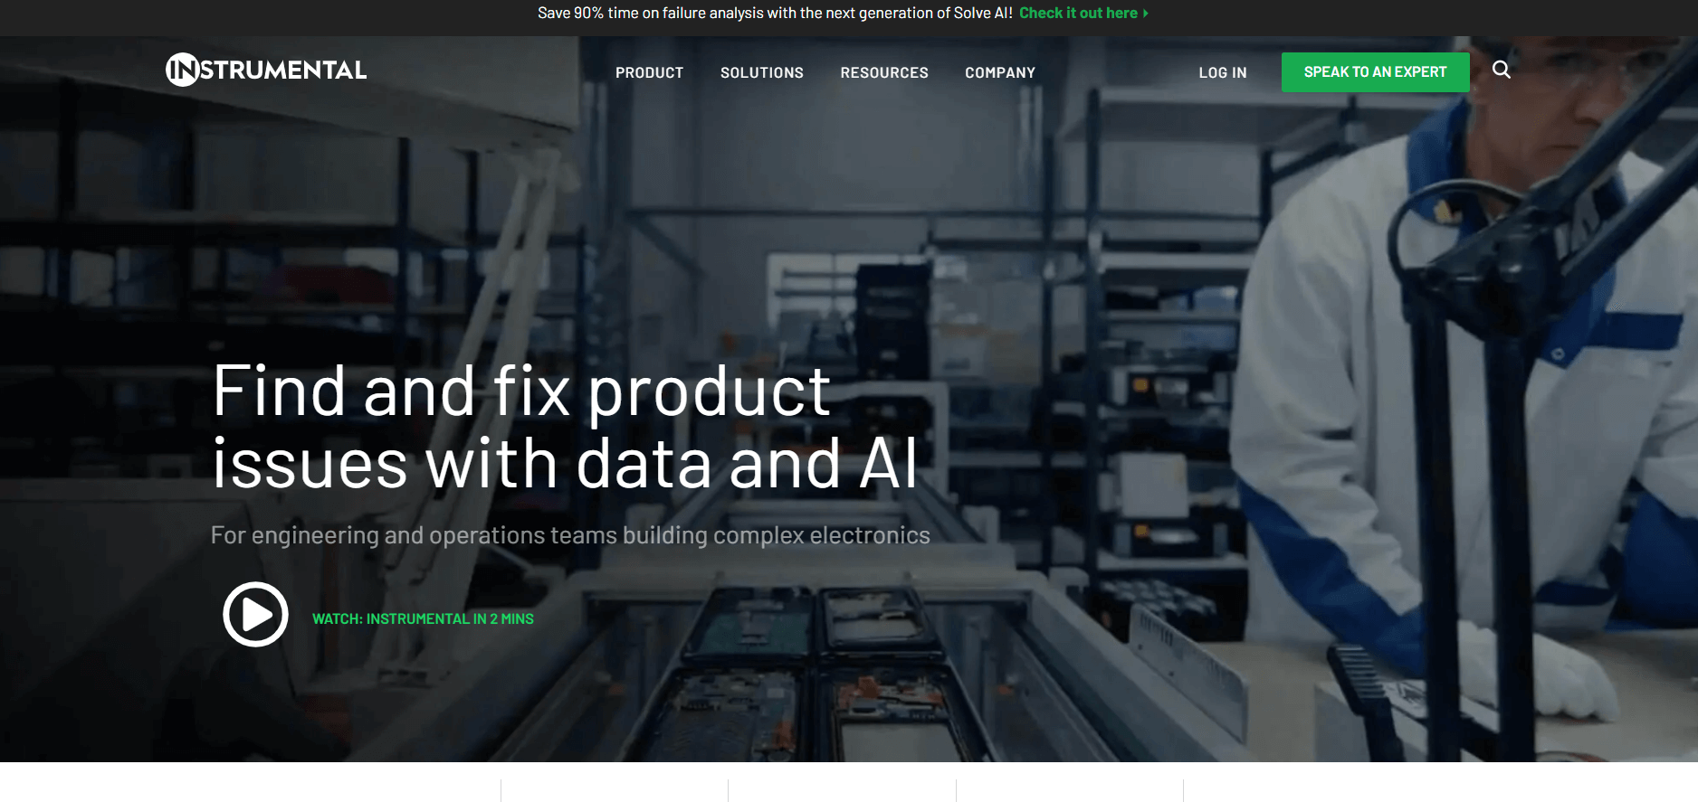Expand the Resources navigation menu

(883, 72)
